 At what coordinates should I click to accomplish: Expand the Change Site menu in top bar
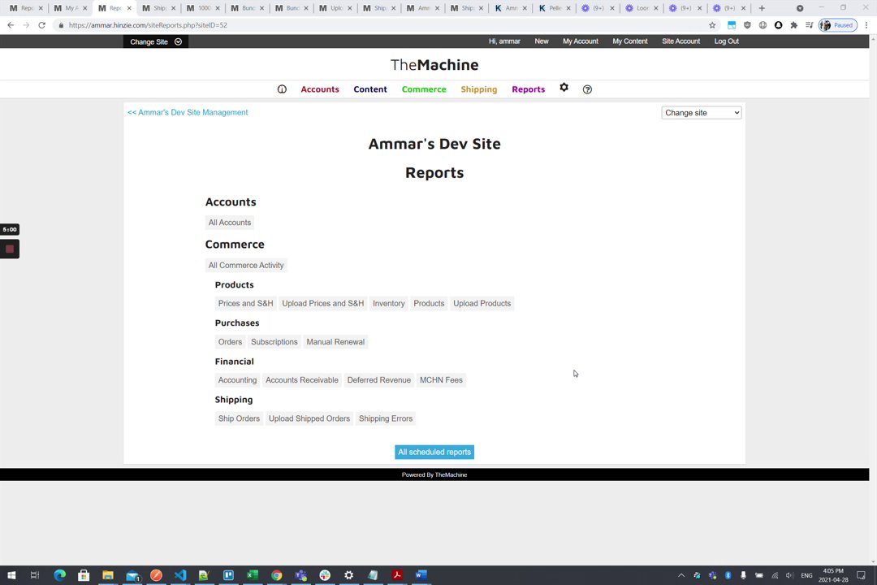coord(155,41)
